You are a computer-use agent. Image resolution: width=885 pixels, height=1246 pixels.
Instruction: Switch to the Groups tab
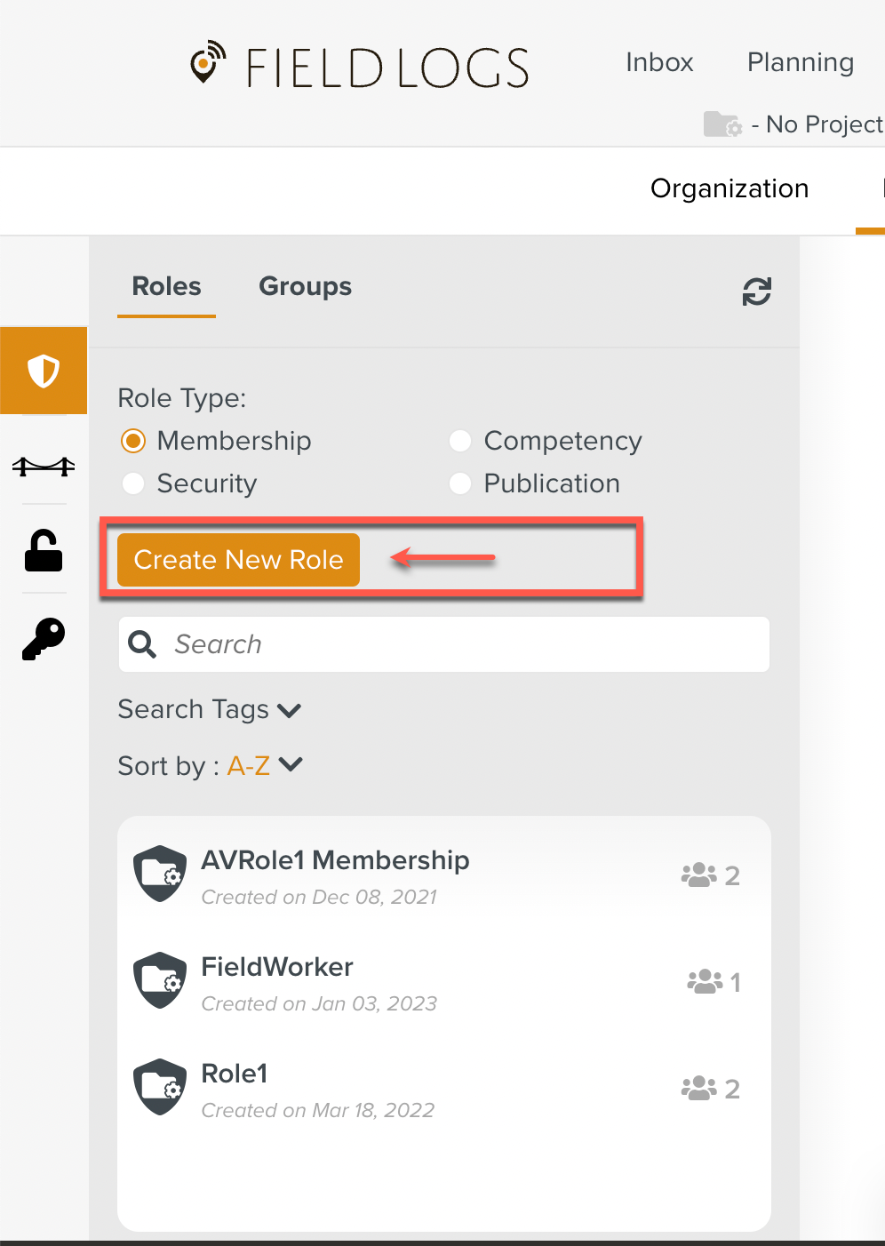[305, 286]
